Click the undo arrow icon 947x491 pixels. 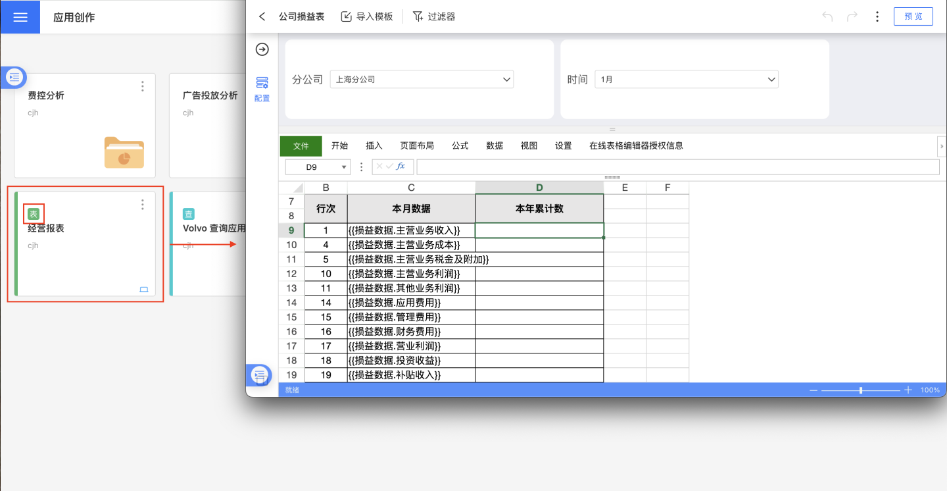pyautogui.click(x=827, y=16)
